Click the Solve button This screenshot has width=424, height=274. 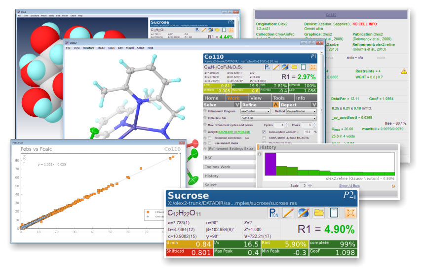219,105
